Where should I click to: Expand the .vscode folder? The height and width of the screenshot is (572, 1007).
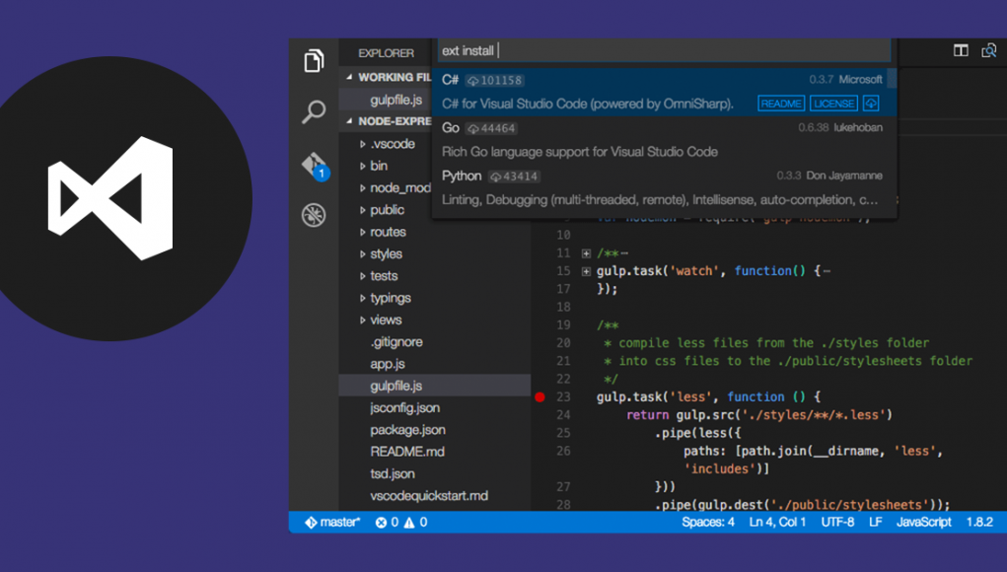(x=363, y=144)
